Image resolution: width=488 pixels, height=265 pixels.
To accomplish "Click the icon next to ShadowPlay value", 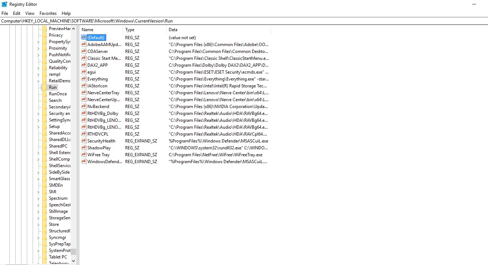I will 84,148.
